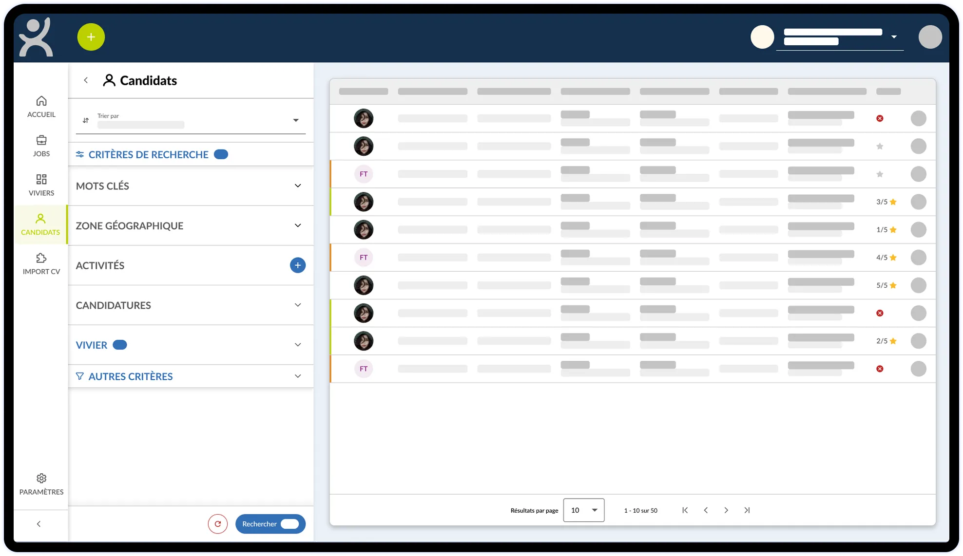Image resolution: width=963 pixels, height=556 pixels.
Task: Open the Viviers section
Action: (x=41, y=185)
